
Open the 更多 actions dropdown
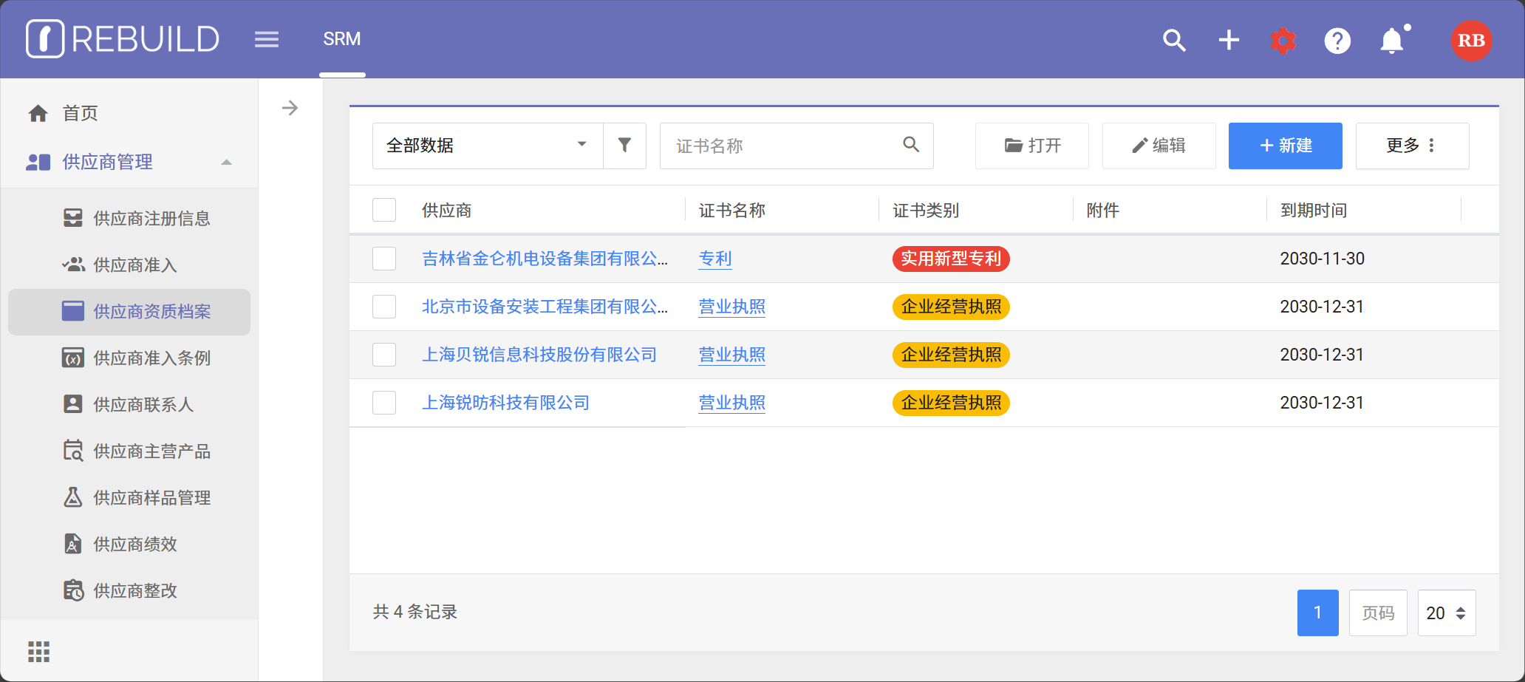pos(1412,146)
